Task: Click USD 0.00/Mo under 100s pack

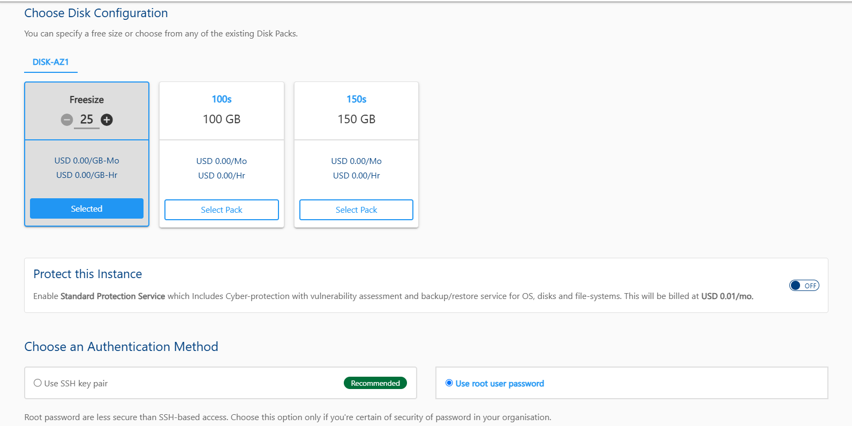Action: coord(222,161)
